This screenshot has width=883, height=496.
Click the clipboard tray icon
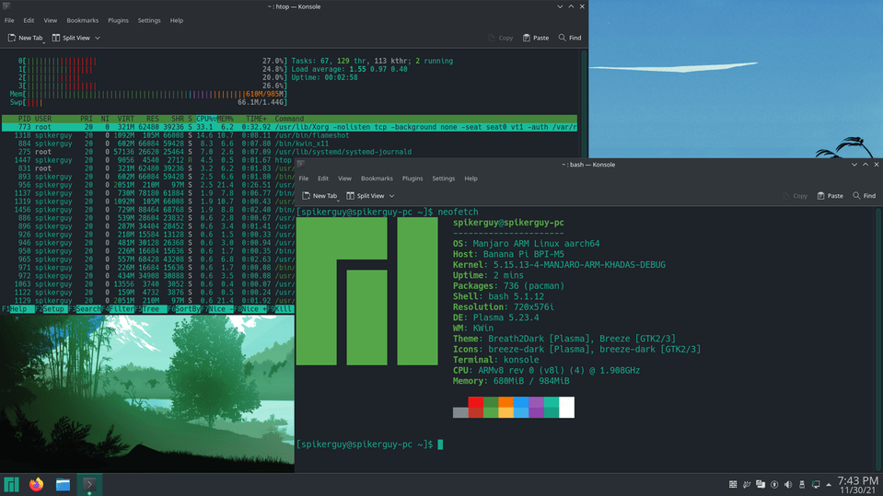[761, 484]
